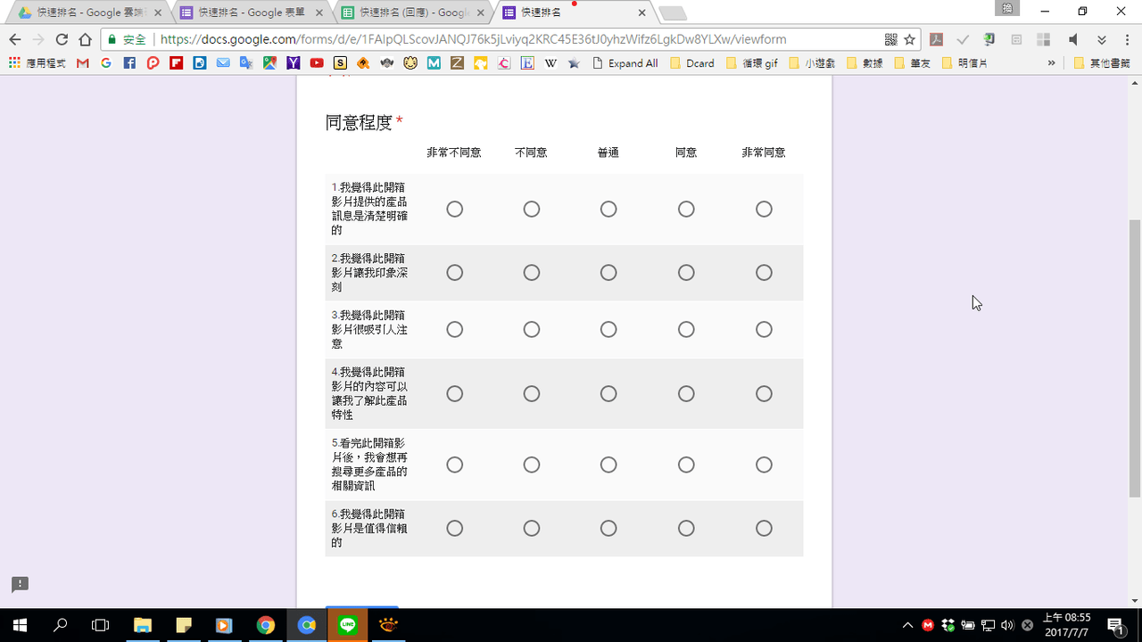The image size is (1142, 642).
Task: Open the Facebook bookmark icon
Action: point(129,63)
